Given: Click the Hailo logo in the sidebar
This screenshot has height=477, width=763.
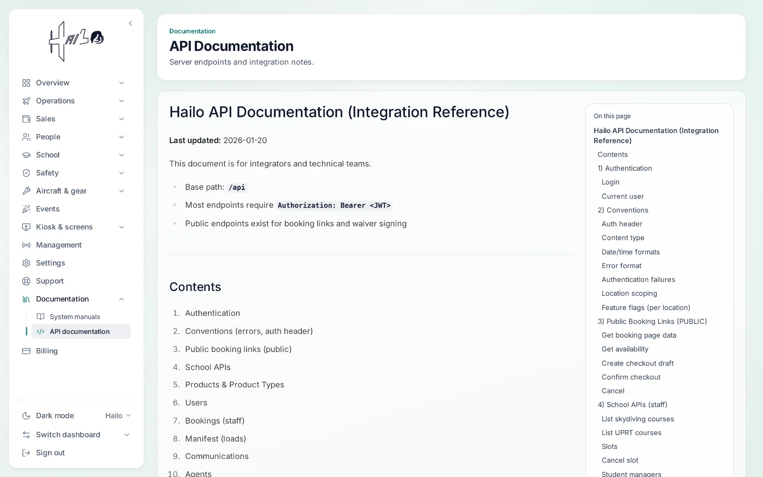Looking at the screenshot, I should point(76,41).
